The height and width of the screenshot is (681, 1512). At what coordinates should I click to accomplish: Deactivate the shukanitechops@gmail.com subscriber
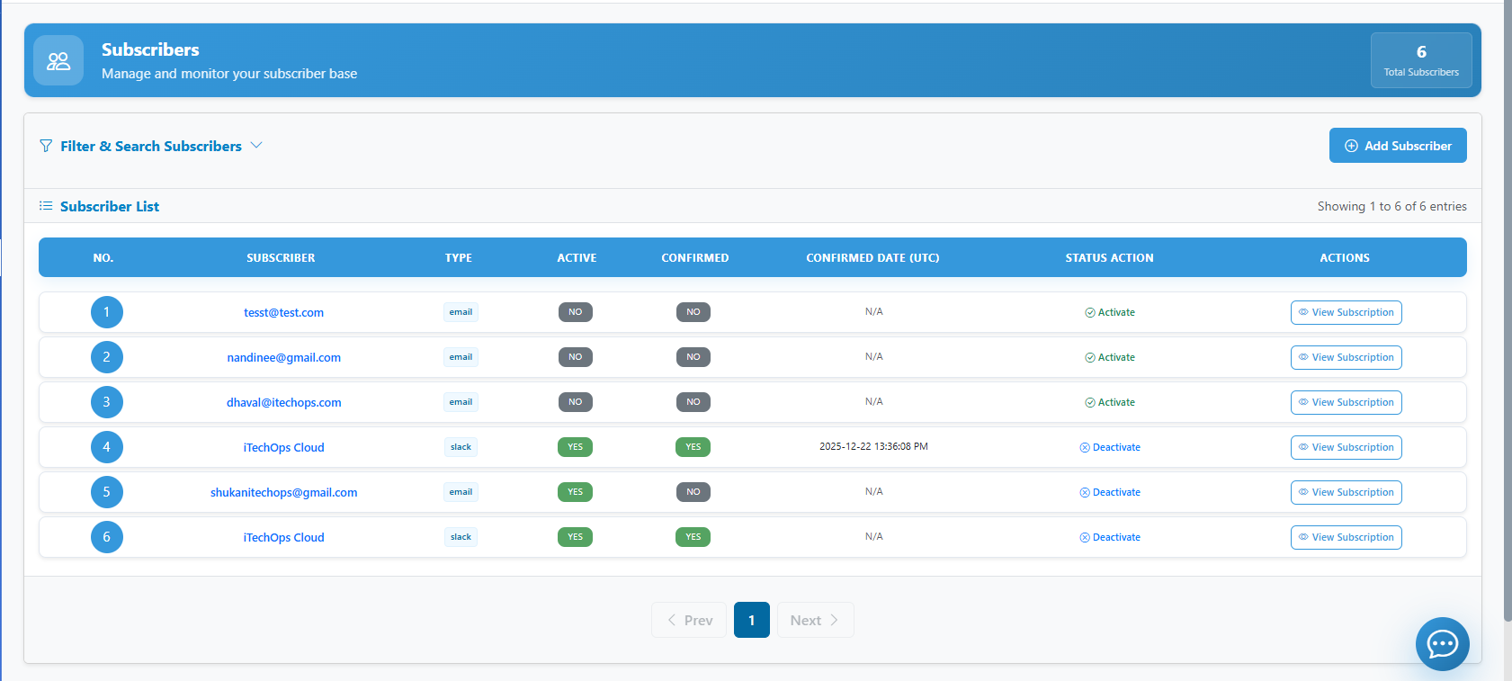[1110, 492]
